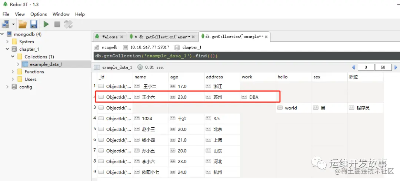
Task: Click the grey Stop toolbar icon
Action: click(x=57, y=24)
